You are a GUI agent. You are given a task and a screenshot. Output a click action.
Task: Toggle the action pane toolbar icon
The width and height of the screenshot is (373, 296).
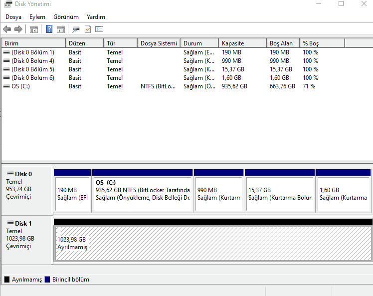pyautogui.click(x=61, y=29)
